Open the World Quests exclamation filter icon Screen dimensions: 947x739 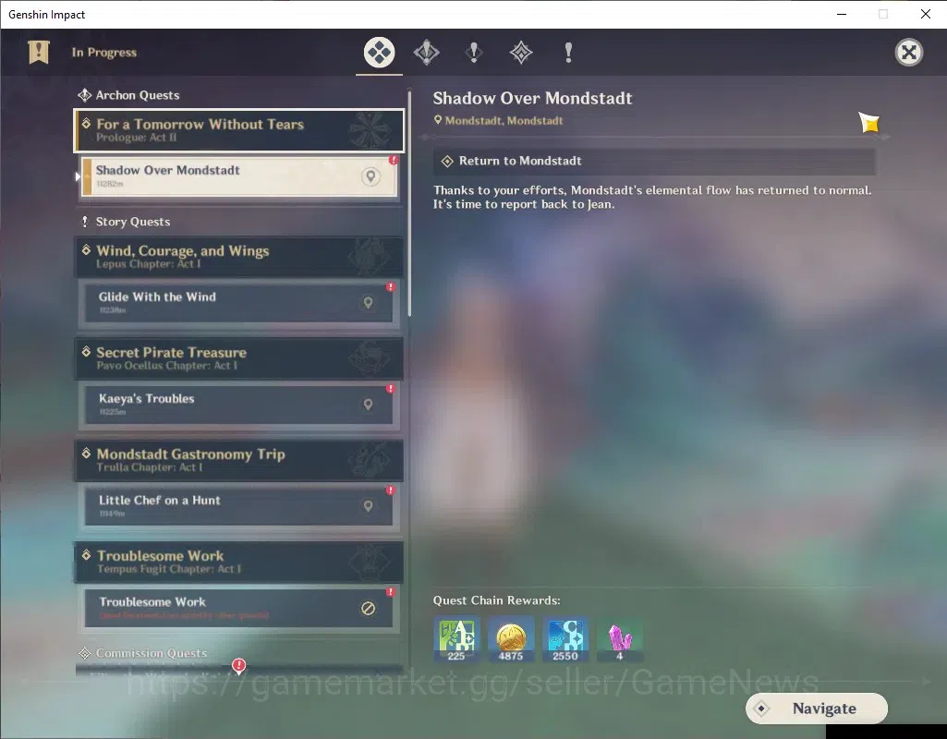point(568,53)
